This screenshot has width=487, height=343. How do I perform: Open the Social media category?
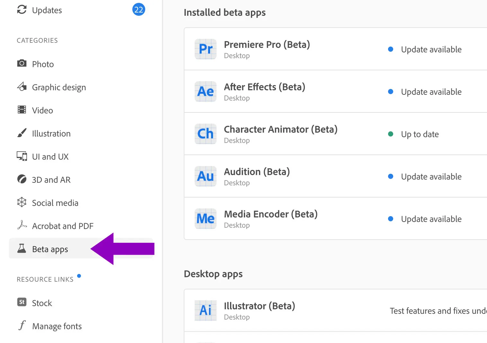click(x=55, y=203)
